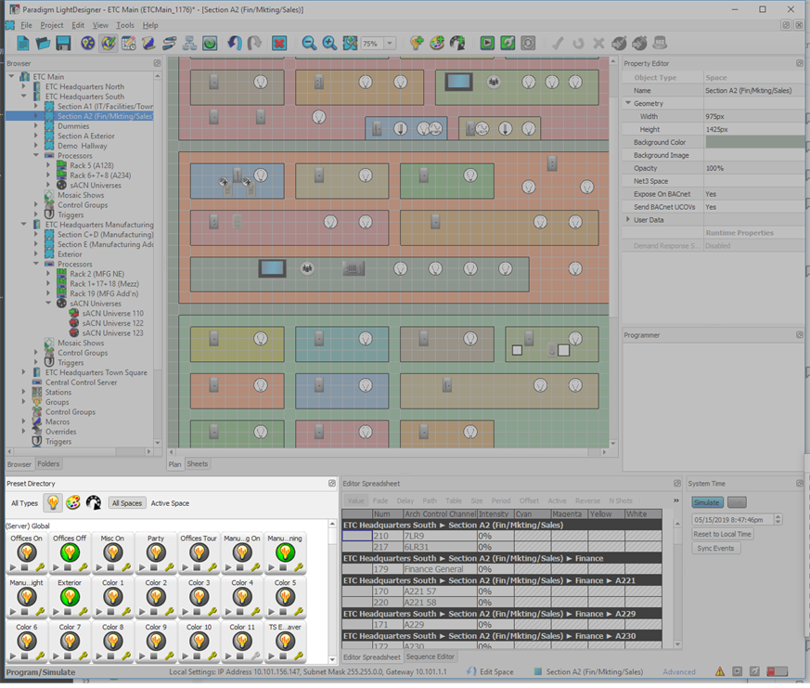Viewport: 810px width, 688px height.
Task: Switch to the Sequence Editor tab
Action: 430,656
